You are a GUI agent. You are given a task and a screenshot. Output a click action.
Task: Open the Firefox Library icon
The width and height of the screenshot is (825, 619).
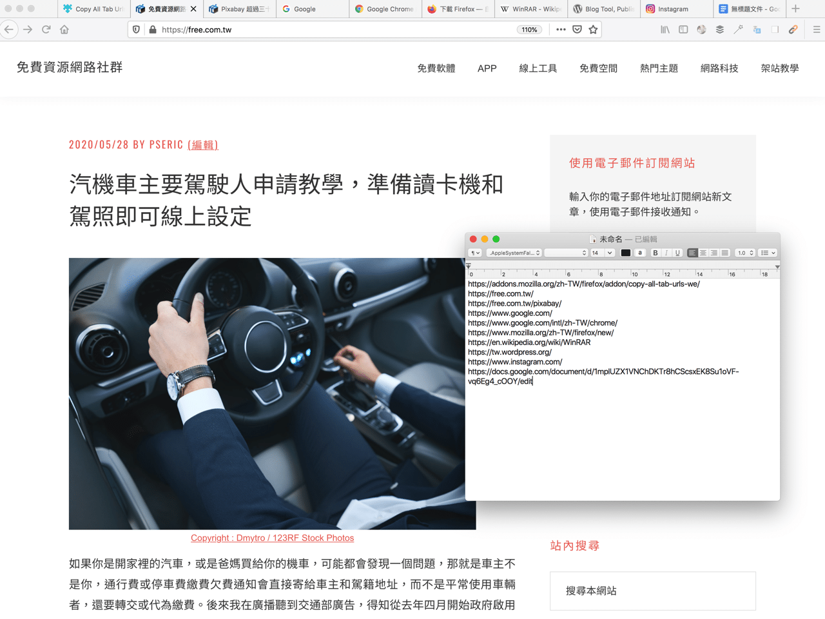click(665, 30)
